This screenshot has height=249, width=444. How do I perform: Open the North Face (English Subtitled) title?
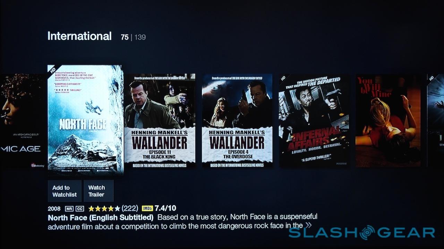(101, 218)
